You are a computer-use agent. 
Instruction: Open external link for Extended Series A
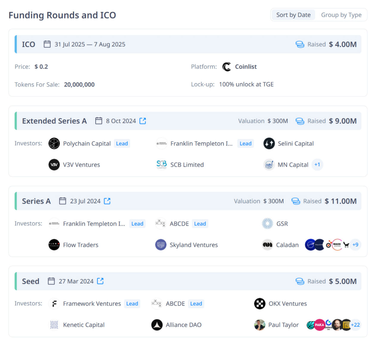pyautogui.click(x=143, y=121)
